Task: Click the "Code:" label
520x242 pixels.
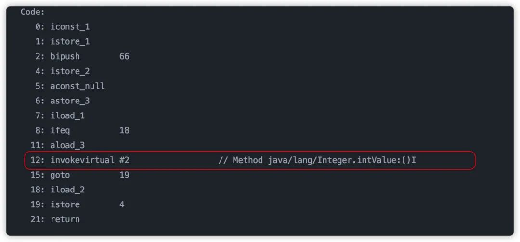Action: [x=33, y=12]
